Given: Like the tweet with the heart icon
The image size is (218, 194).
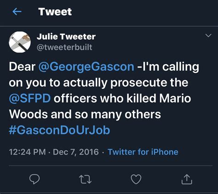Looking at the screenshot, I should [x=136, y=179].
